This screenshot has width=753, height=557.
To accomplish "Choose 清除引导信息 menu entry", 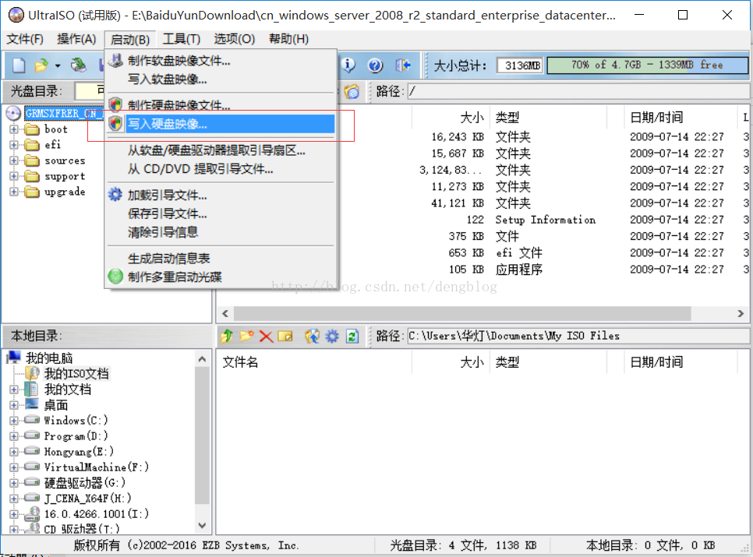I will pyautogui.click(x=221, y=232).
